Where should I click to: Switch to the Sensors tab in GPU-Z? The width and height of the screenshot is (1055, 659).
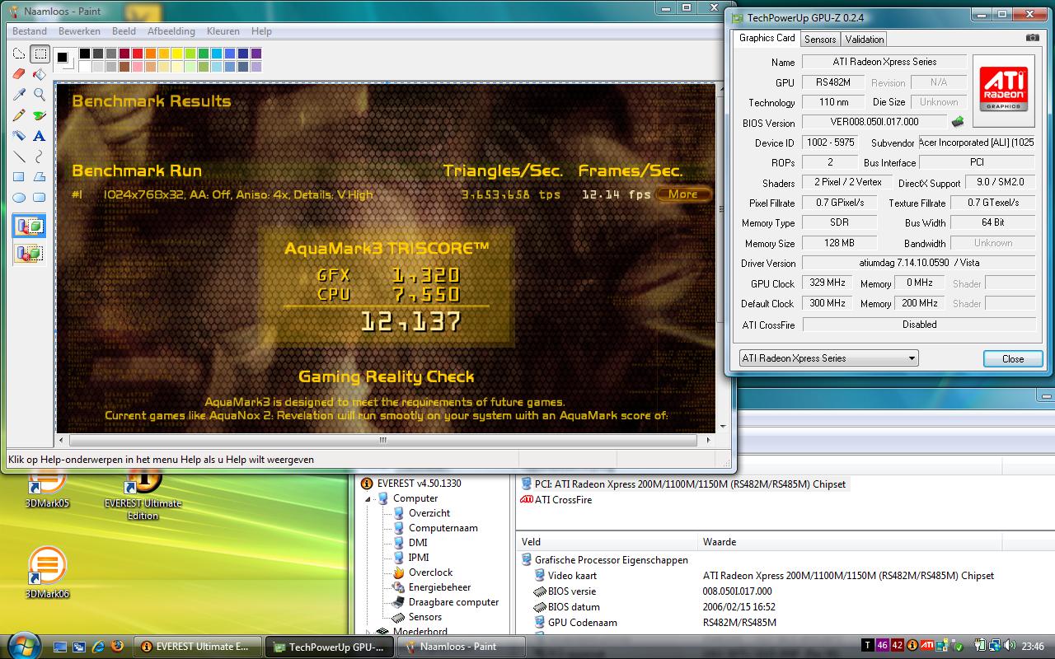820,39
